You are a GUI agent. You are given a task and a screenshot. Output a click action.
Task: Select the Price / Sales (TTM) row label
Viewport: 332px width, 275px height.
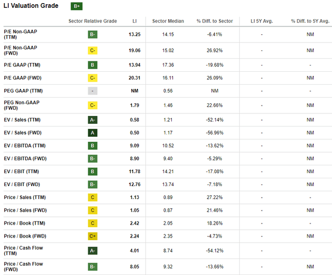point(25,198)
